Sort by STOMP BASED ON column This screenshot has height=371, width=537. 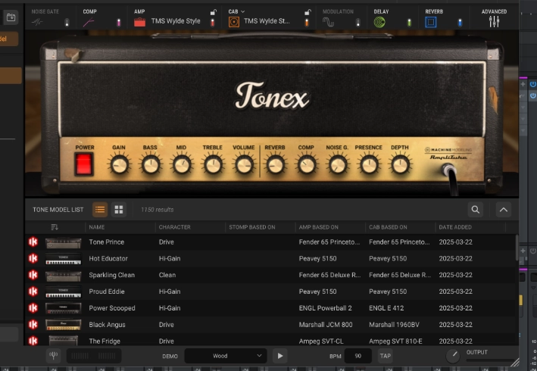[252, 227]
